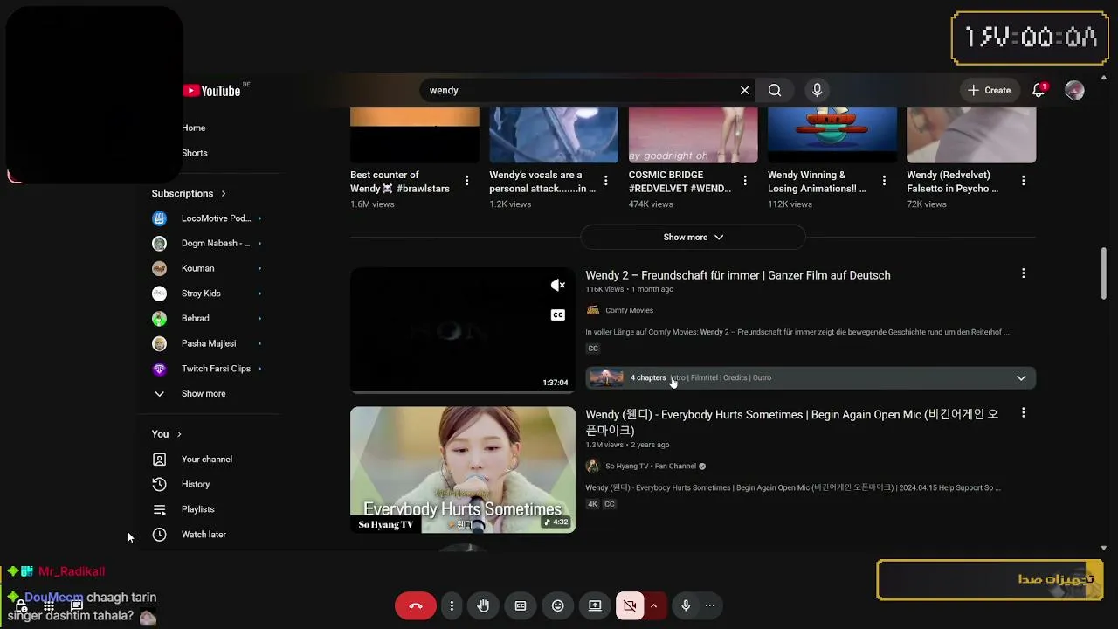Open the emoji reactions button
The height and width of the screenshot is (629, 1118).
click(x=558, y=605)
